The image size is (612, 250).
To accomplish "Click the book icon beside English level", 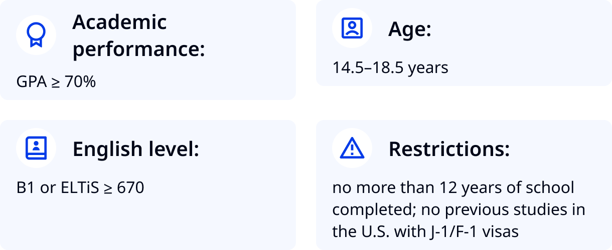I will point(36,148).
